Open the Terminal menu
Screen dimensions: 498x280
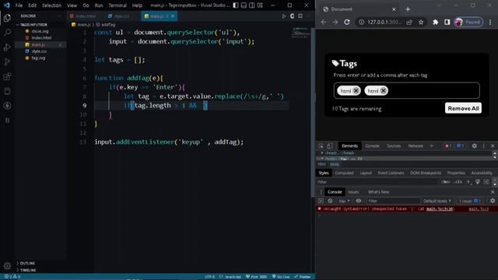point(117,5)
